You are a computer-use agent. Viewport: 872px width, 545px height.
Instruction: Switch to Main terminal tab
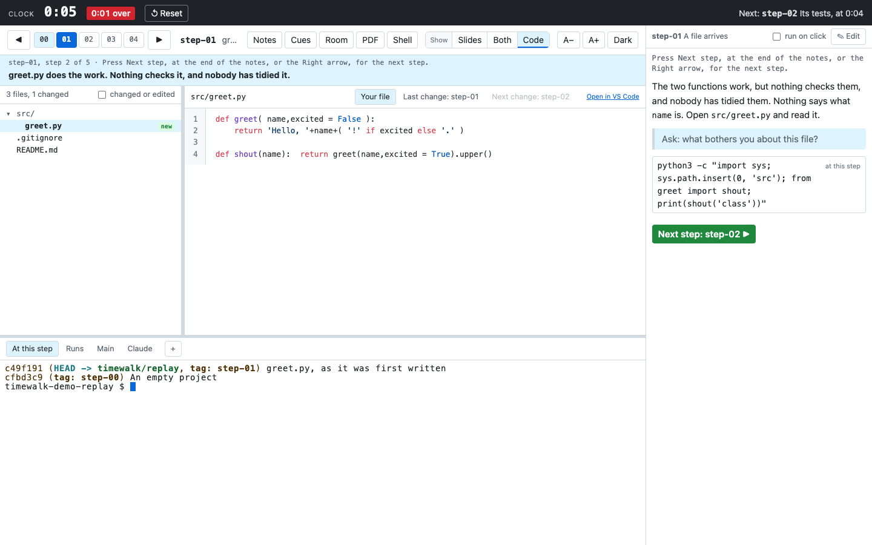pyautogui.click(x=105, y=349)
